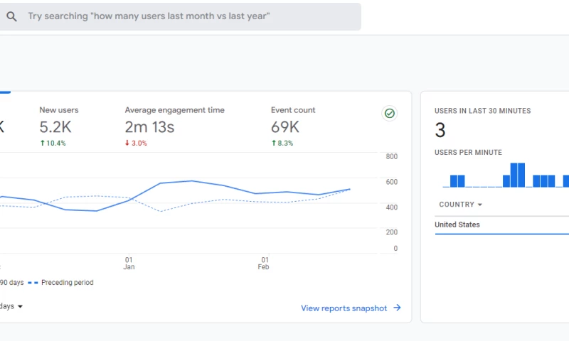
Task: Click the red down arrow under engagement time
Action: (127, 144)
